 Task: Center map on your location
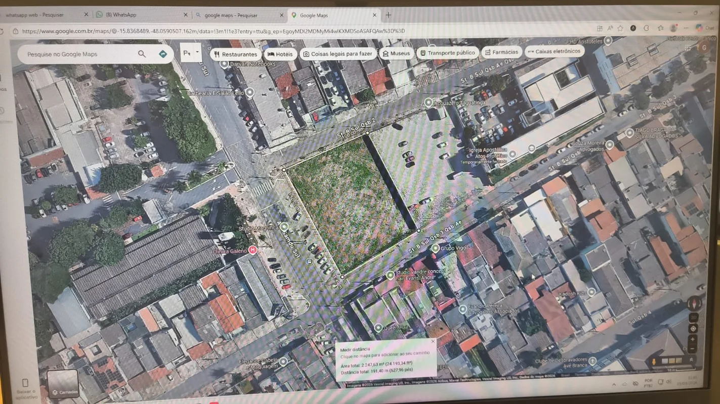[693, 328]
